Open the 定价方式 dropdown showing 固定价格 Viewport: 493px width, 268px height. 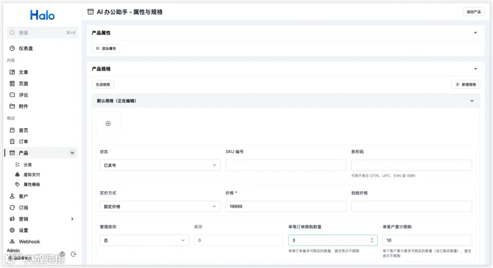click(x=160, y=207)
